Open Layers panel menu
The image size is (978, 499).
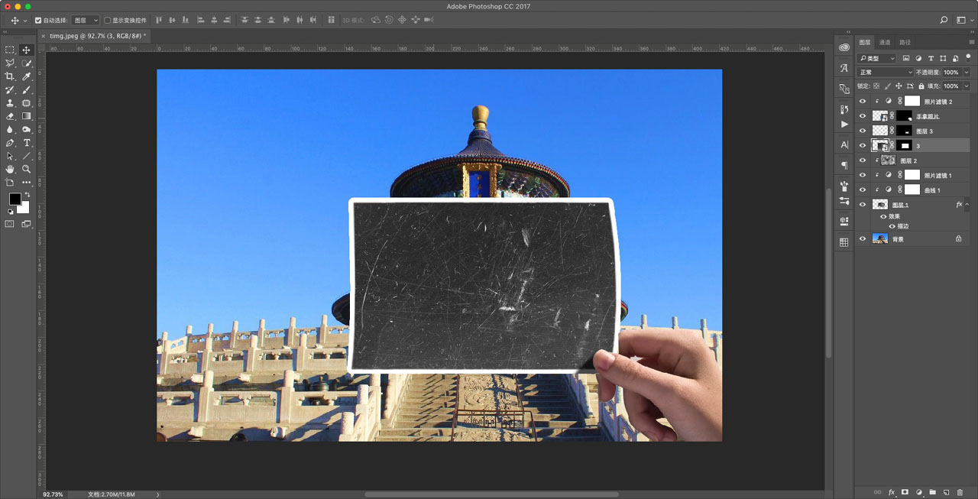point(971,43)
